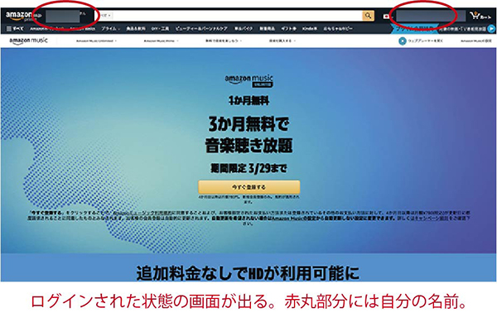Screen dimensions: 497x313
Task: Click the Amazon Music logo
Action: click(28, 41)
